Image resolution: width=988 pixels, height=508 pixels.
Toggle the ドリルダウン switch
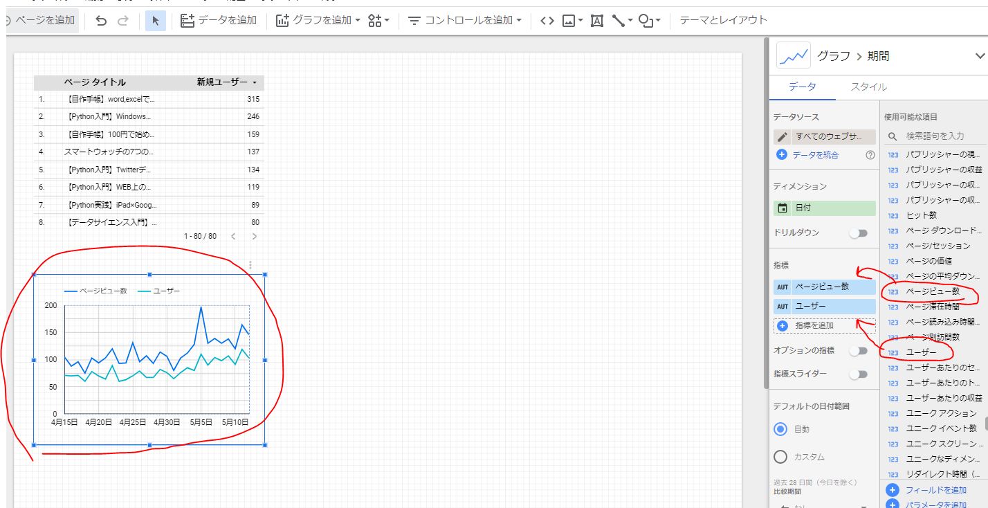[x=858, y=233]
